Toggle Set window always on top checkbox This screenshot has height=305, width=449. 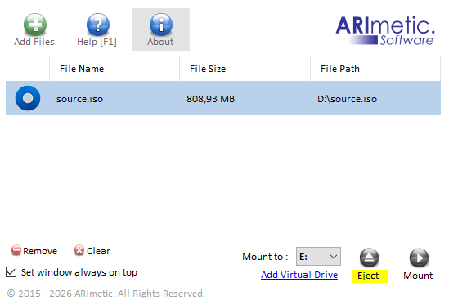click(11, 271)
